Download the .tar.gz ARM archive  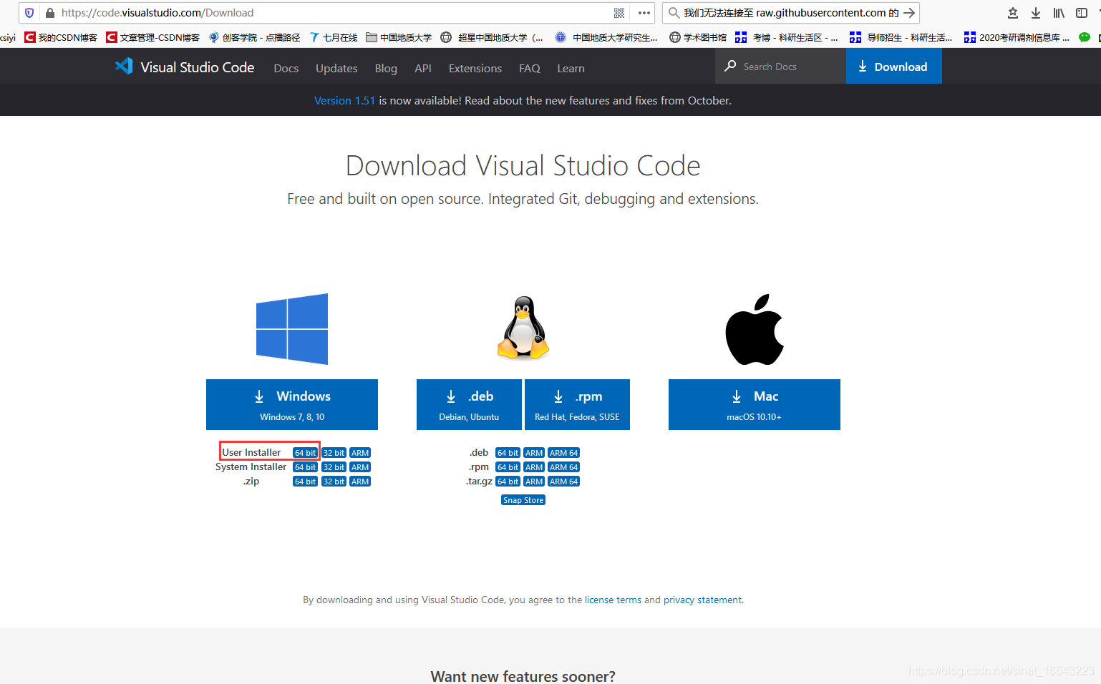534,482
